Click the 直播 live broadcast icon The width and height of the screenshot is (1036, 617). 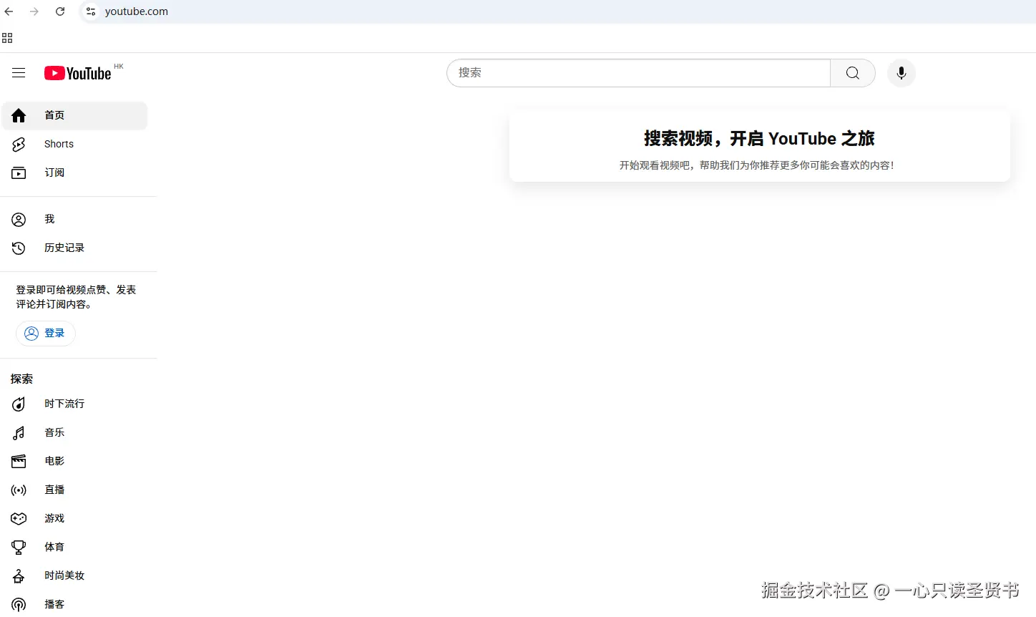click(x=19, y=490)
